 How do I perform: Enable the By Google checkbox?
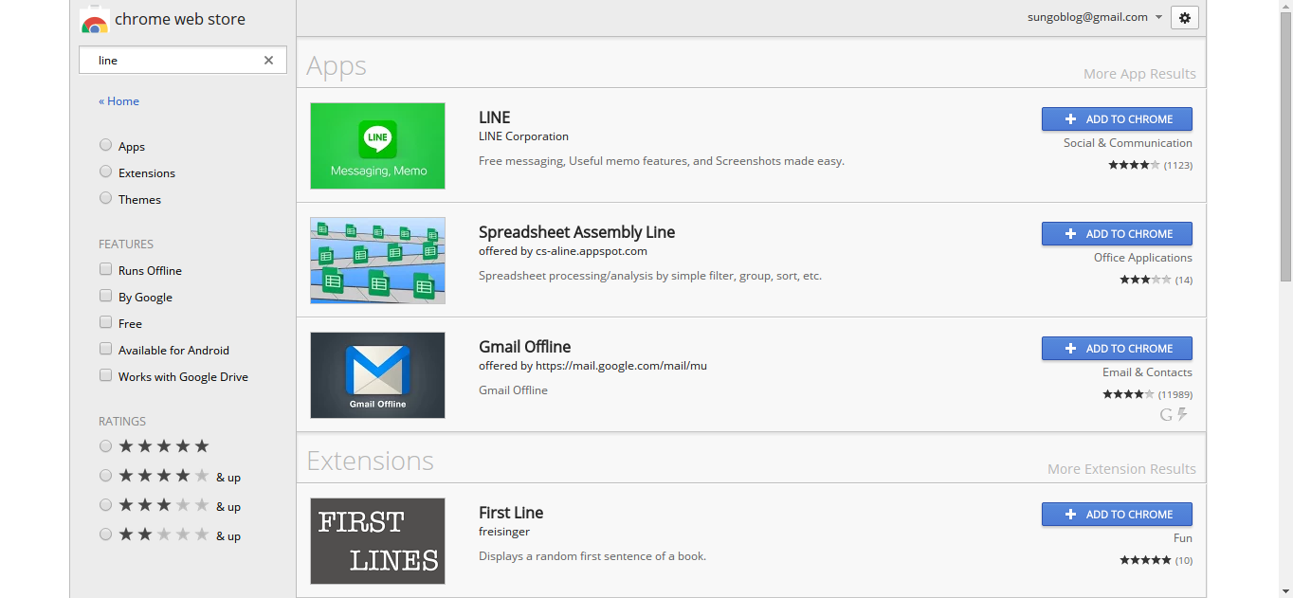(105, 296)
